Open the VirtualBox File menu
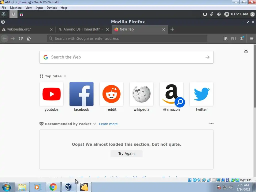 (x=4, y=8)
